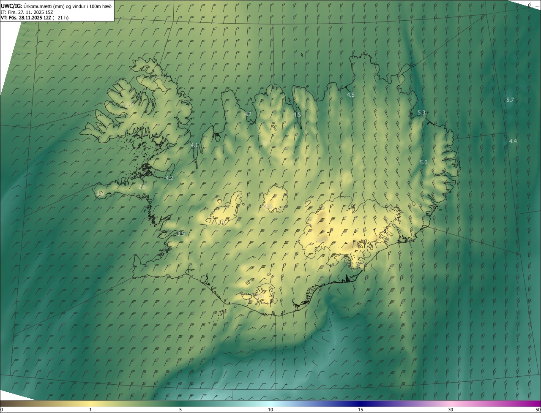Click the 'IT: Fim. 27. 11. 2025 15Z' line

[x=27, y=12]
